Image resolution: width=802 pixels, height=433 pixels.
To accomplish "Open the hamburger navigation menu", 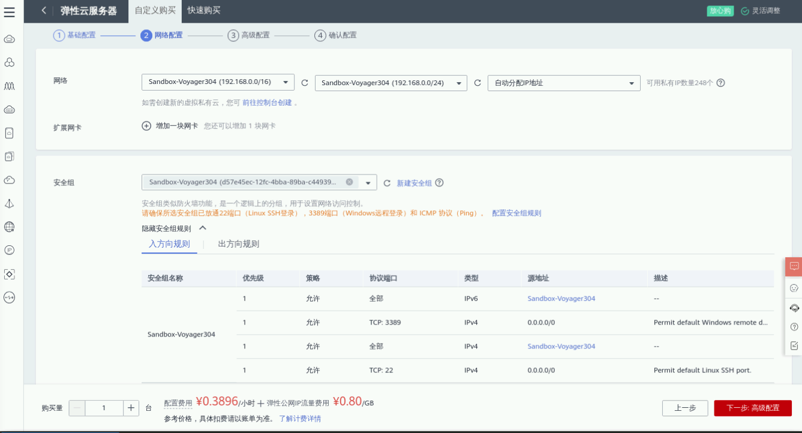I will click(9, 11).
